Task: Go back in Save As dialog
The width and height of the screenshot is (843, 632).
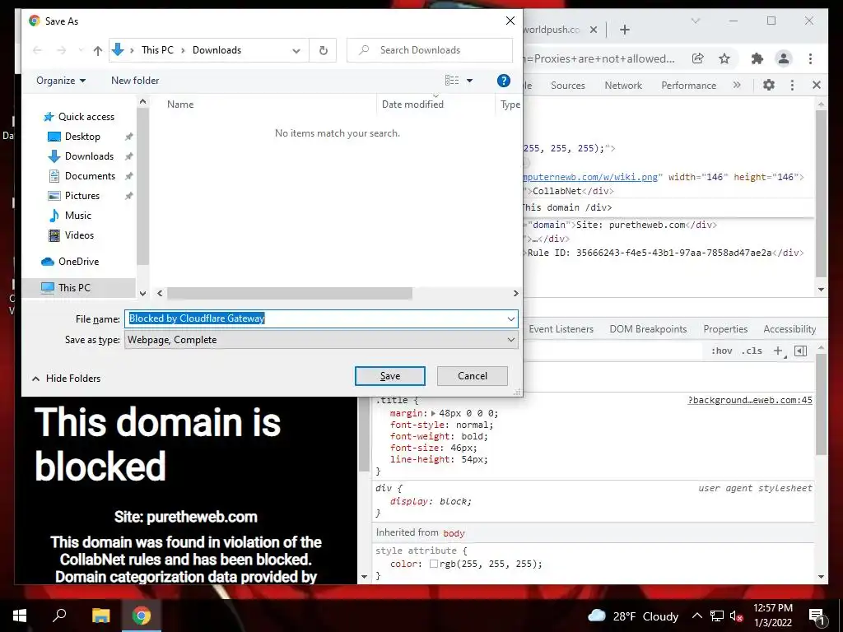Action: click(x=37, y=50)
